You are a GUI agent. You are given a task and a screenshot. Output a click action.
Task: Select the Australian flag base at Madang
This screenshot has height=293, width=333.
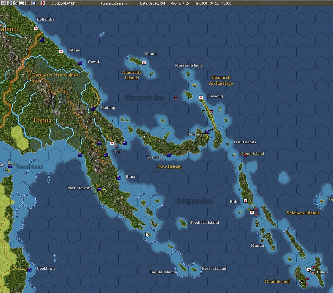point(93,109)
